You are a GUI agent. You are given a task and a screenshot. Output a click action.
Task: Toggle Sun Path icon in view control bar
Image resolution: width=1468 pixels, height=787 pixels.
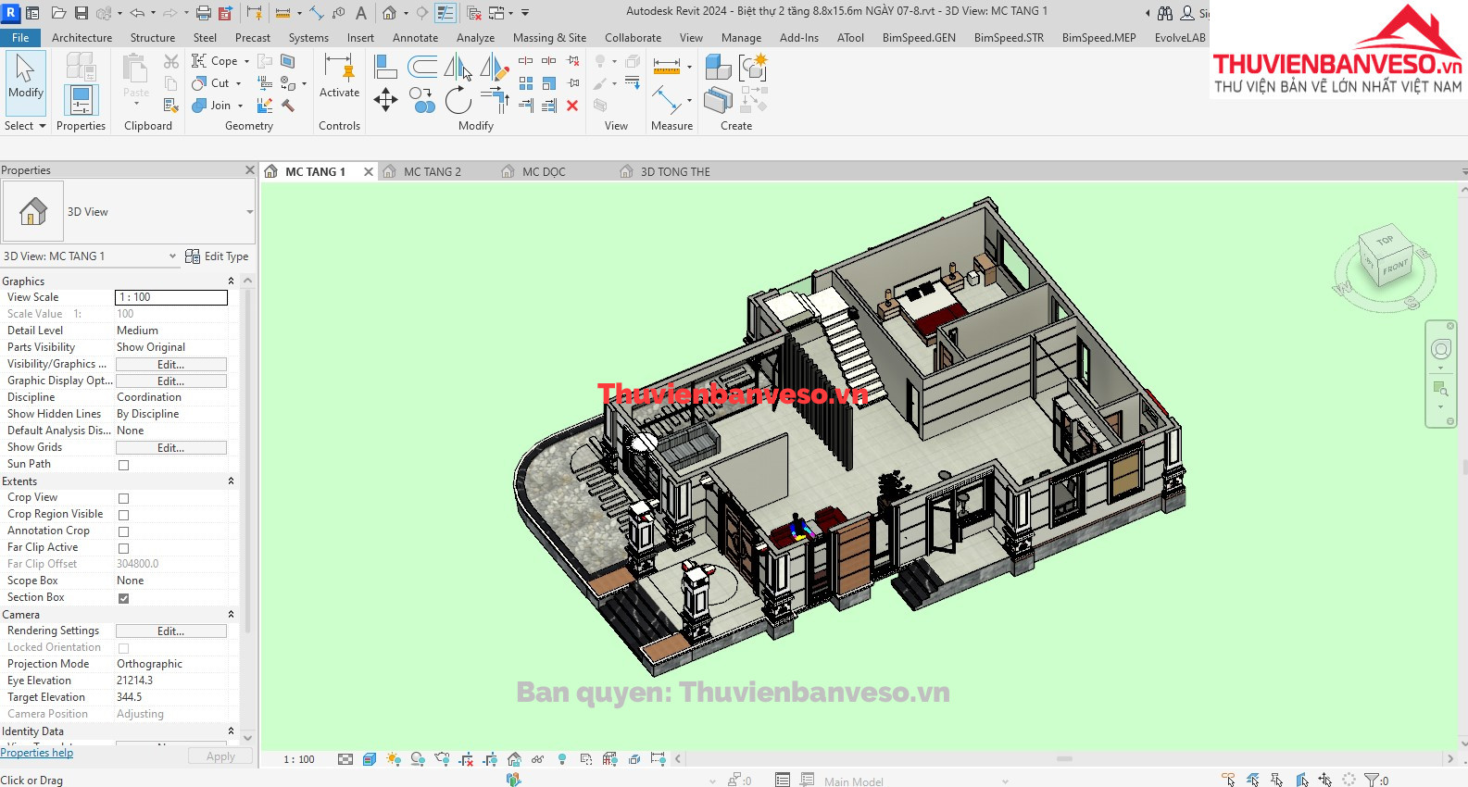(x=394, y=759)
